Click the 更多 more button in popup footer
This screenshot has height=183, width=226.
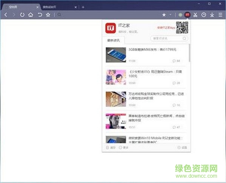click(123, 148)
